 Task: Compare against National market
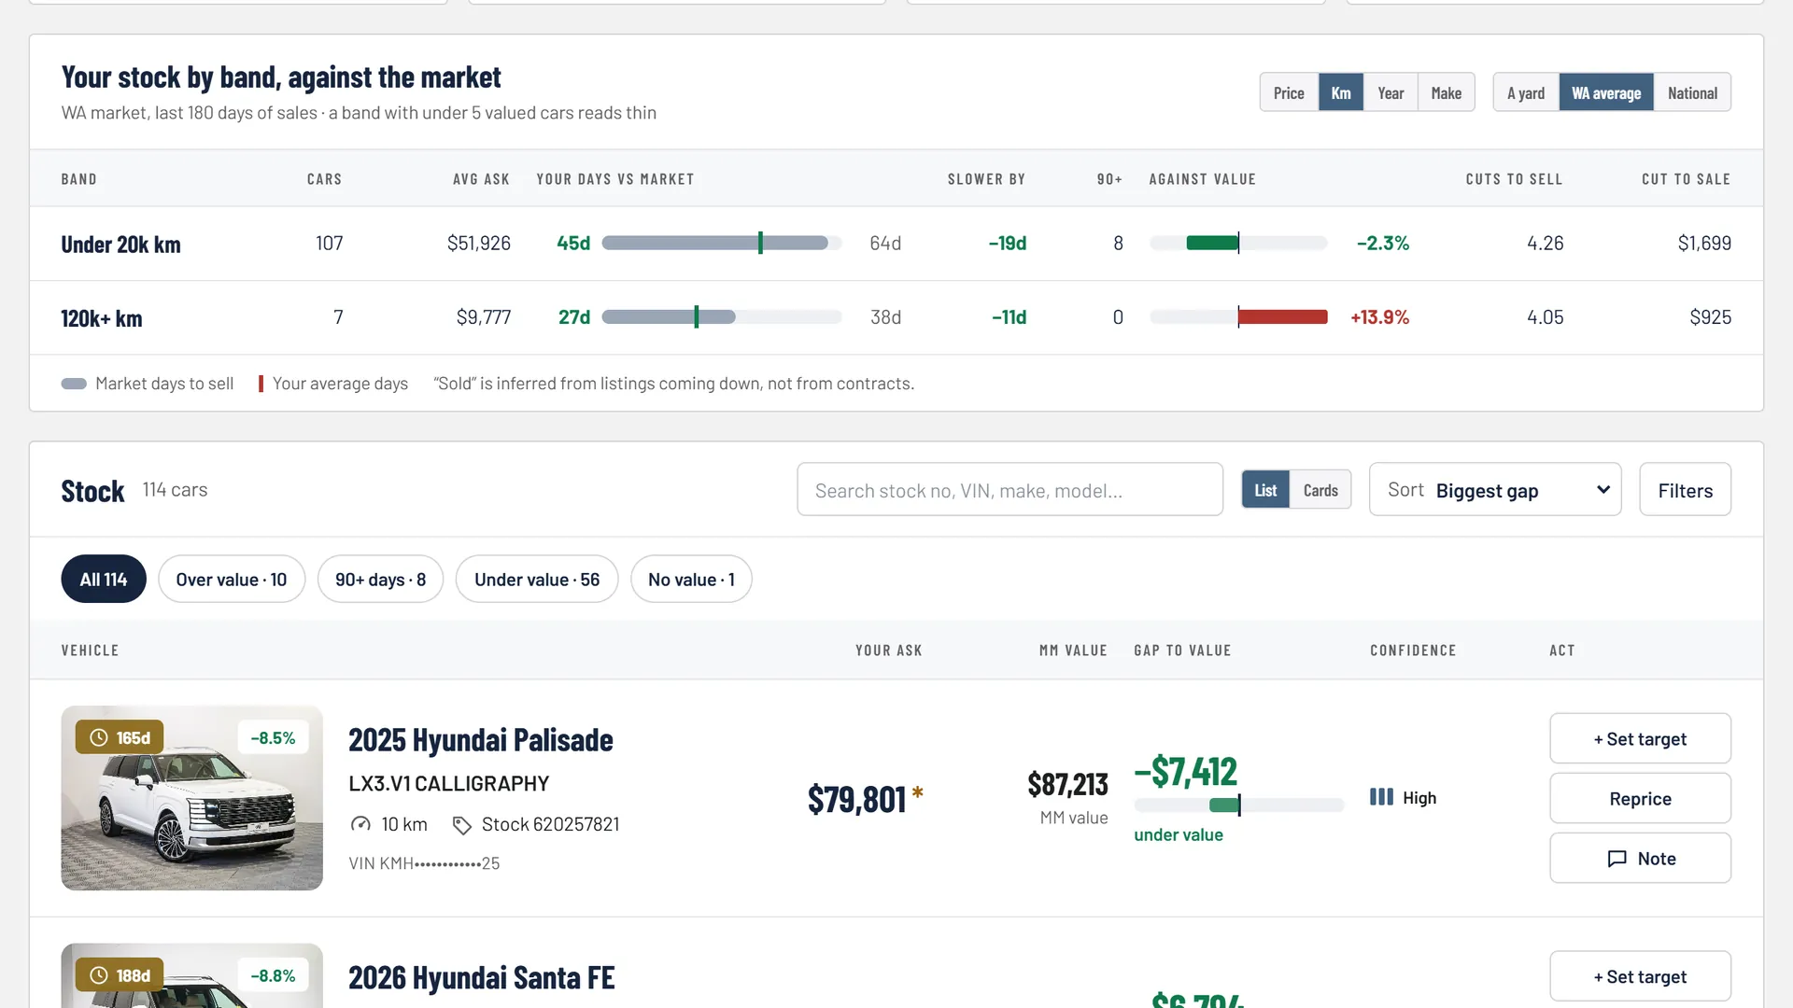(x=1692, y=92)
